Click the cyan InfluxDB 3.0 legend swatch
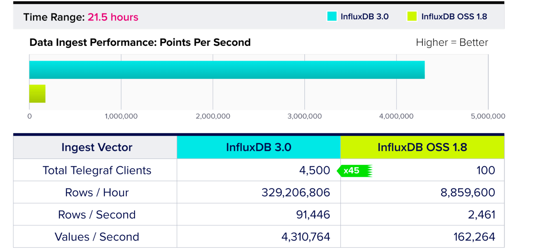Viewport: 553px width, 251px height. (x=332, y=16)
